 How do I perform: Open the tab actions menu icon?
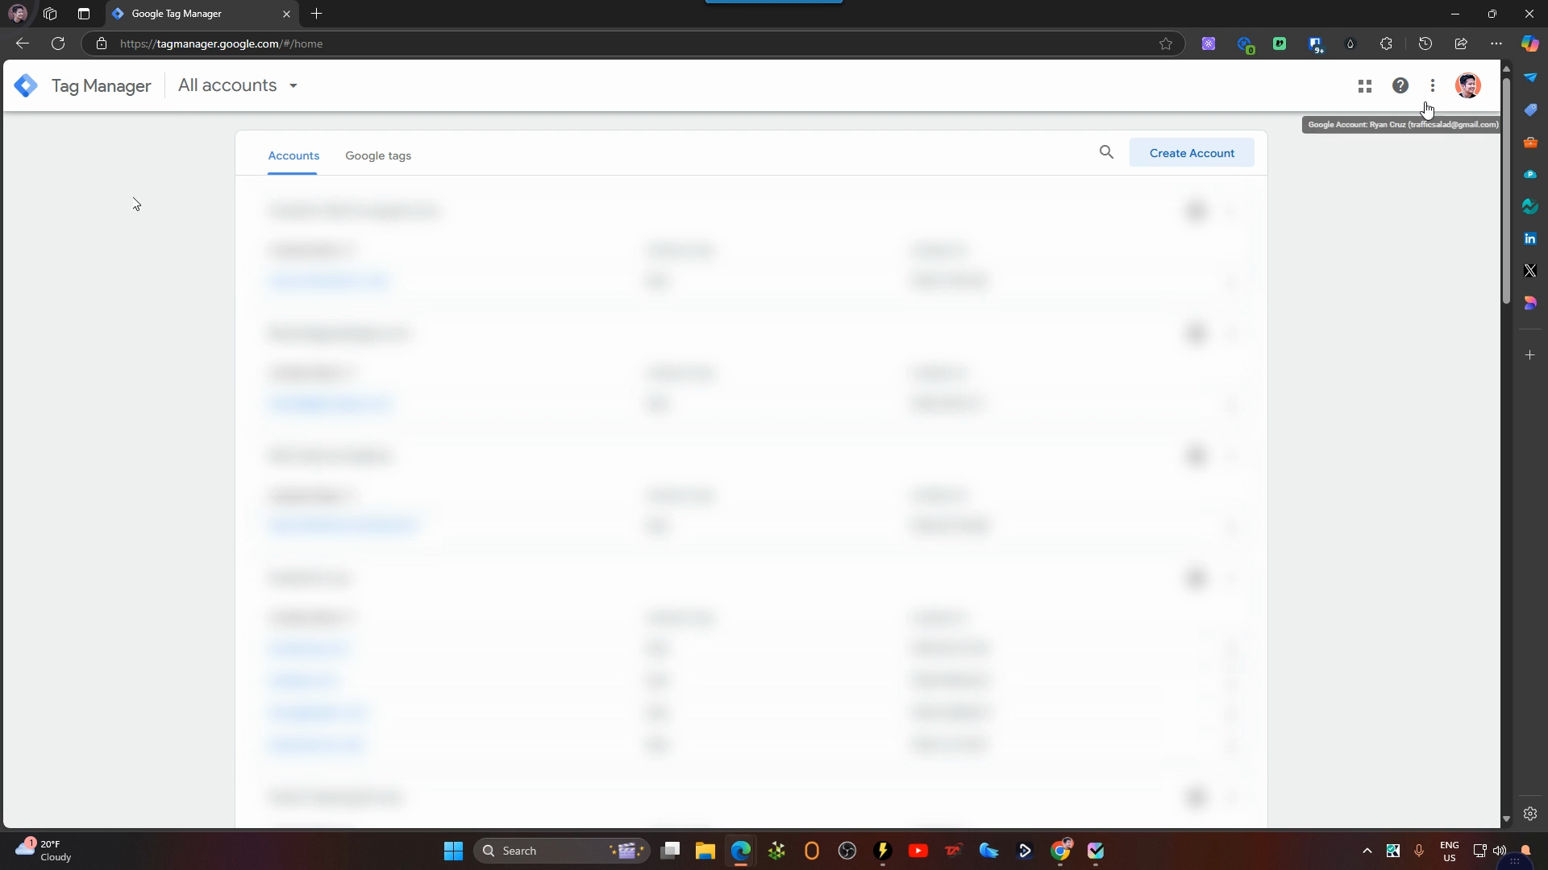(x=84, y=14)
